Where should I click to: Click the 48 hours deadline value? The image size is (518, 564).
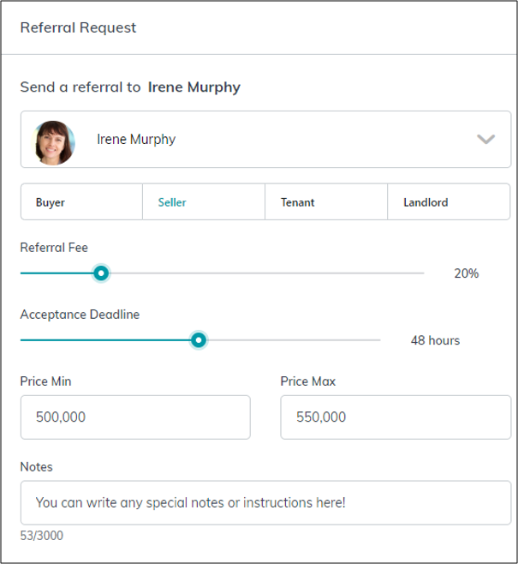point(435,340)
